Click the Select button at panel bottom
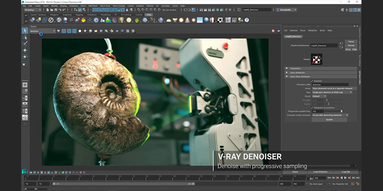The image size is (383, 191). click(x=295, y=172)
